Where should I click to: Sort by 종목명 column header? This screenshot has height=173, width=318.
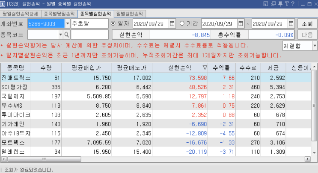point(15,67)
